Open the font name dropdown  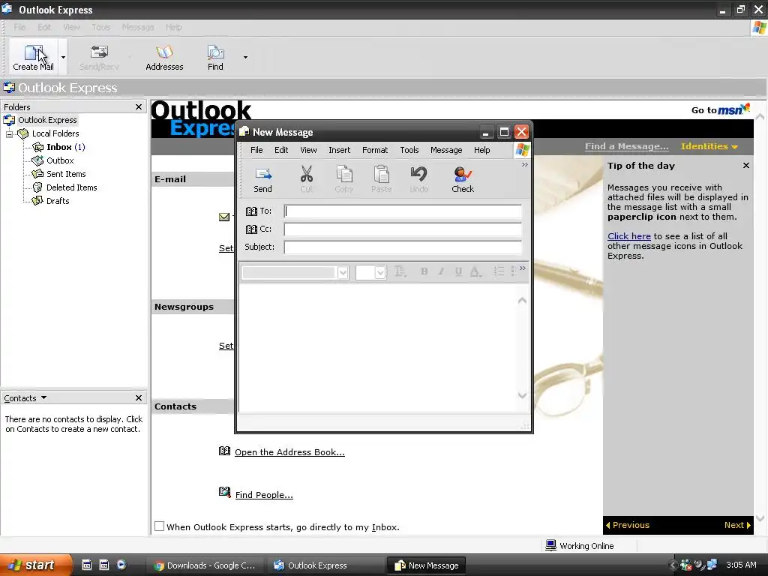(x=343, y=272)
